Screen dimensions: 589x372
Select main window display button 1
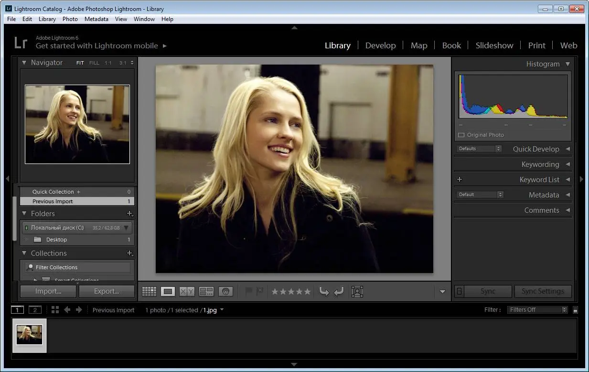pos(17,310)
